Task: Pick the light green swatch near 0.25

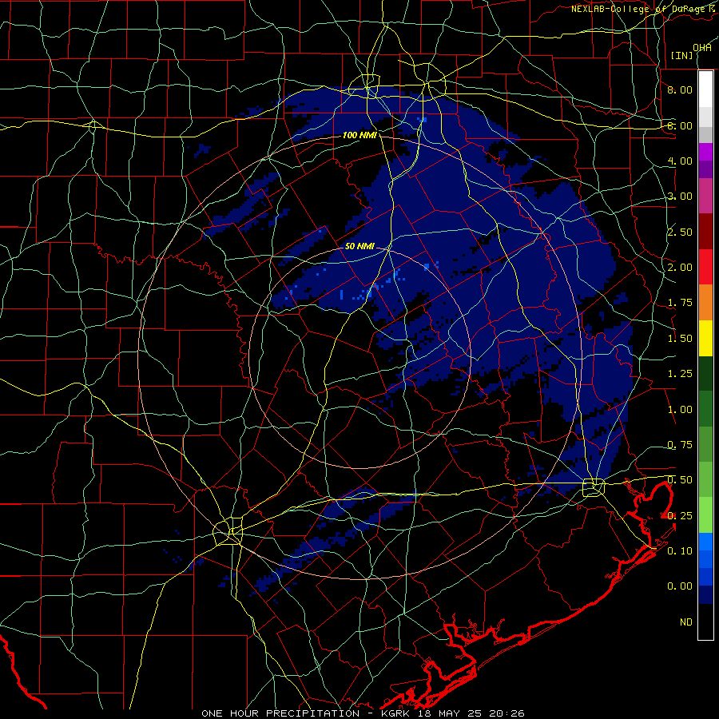Action: [x=705, y=515]
